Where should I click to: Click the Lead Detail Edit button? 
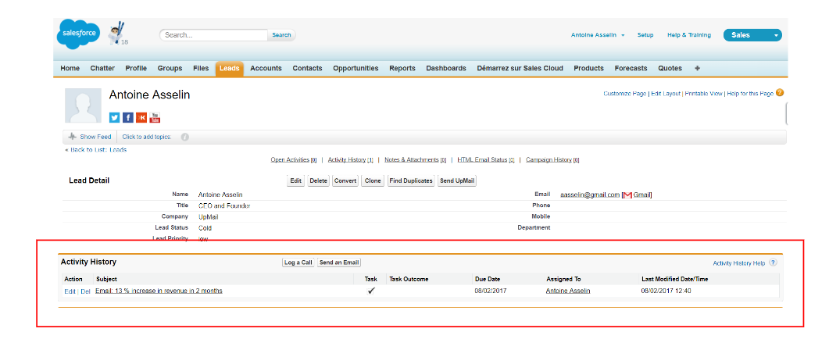pos(296,180)
